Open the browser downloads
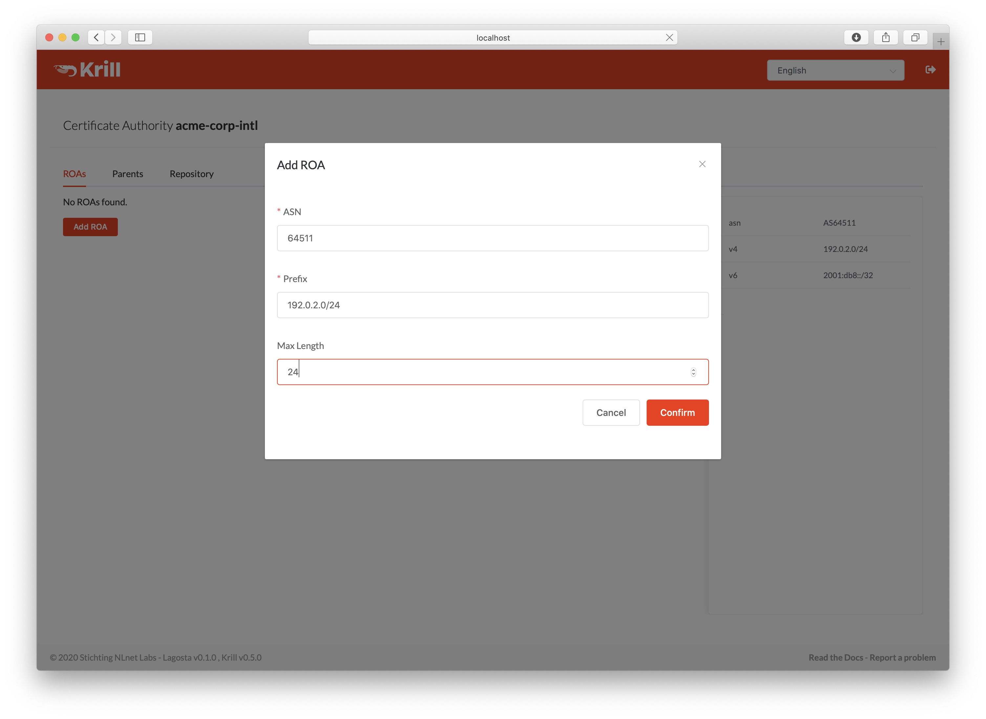 coord(856,37)
